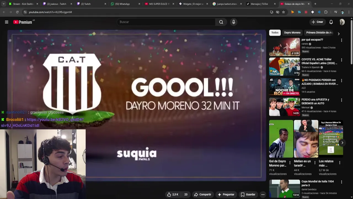353x199 pixels.
Task: Open options for COYOTE VS. ACME trailer
Action: point(341,60)
